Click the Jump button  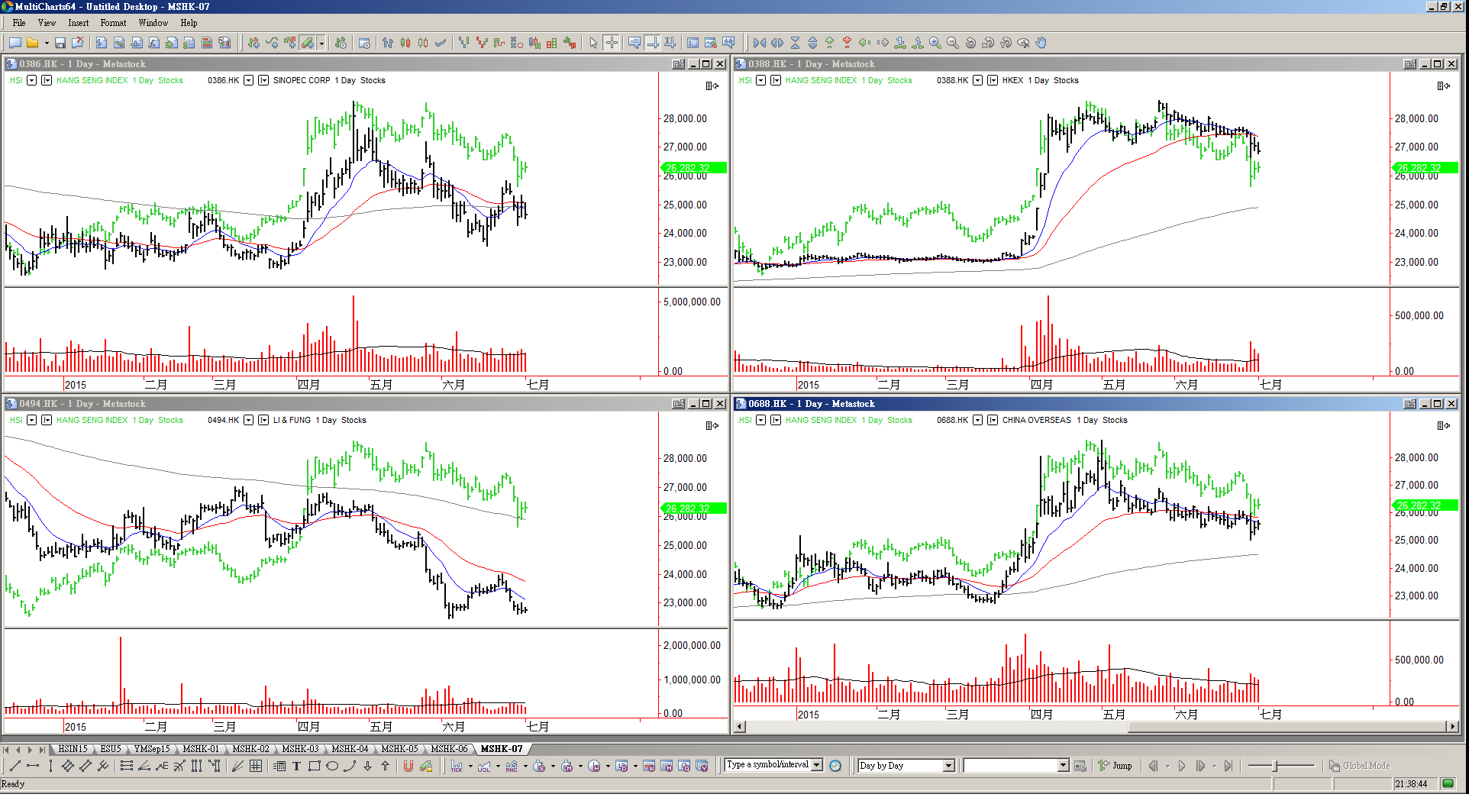[x=1115, y=766]
